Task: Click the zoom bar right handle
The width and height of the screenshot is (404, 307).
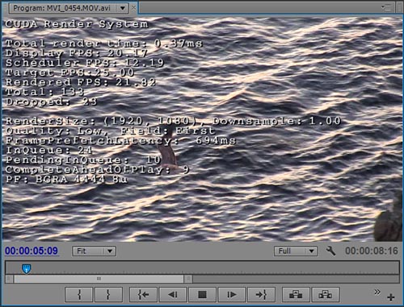Action: (x=188, y=279)
